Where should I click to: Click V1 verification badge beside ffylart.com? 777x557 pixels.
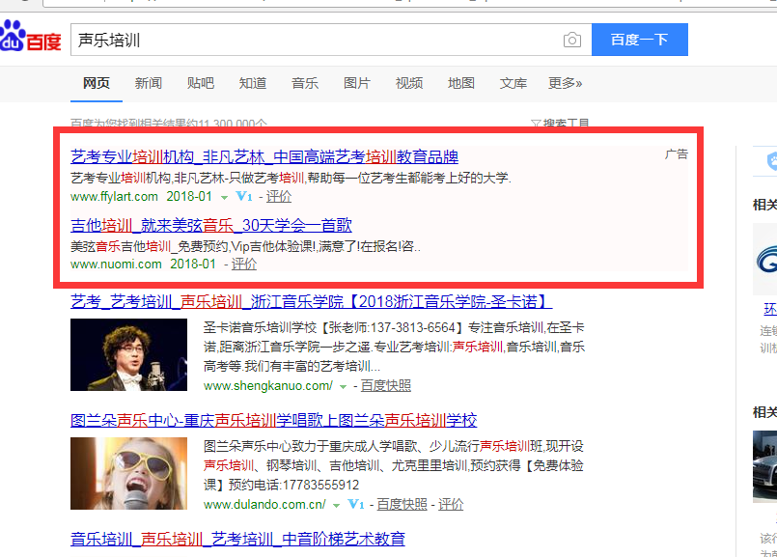click(x=243, y=197)
